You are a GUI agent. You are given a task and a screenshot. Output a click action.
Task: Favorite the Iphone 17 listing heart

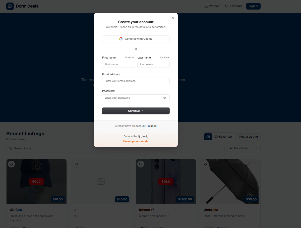[x=141, y=164]
